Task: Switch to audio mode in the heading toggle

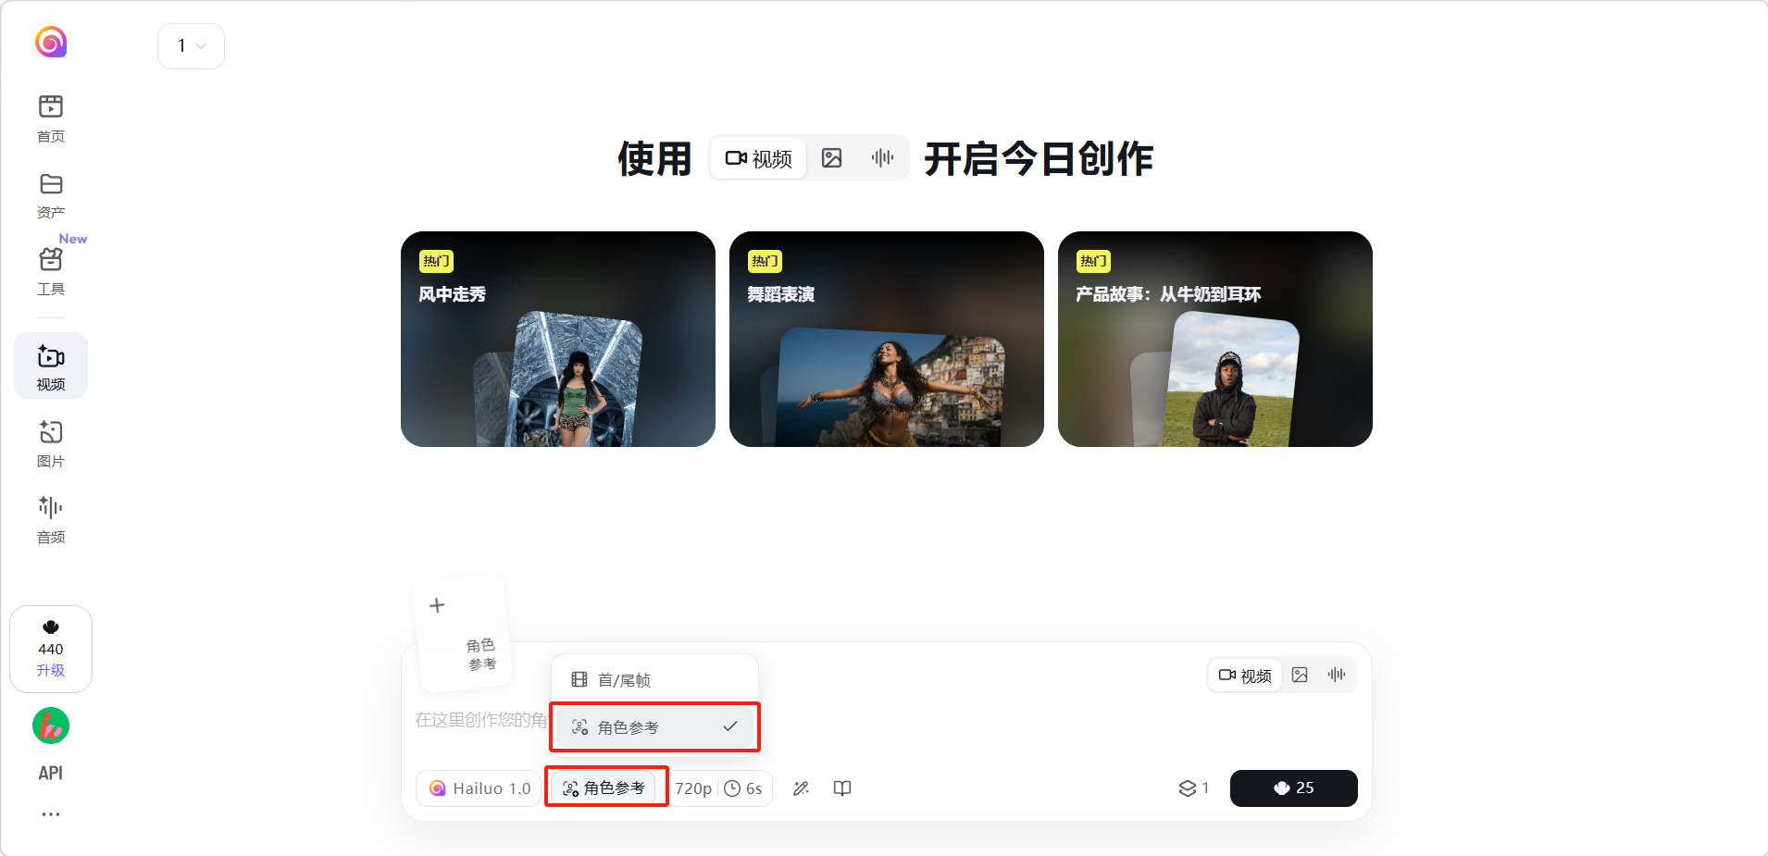Action: point(882,158)
